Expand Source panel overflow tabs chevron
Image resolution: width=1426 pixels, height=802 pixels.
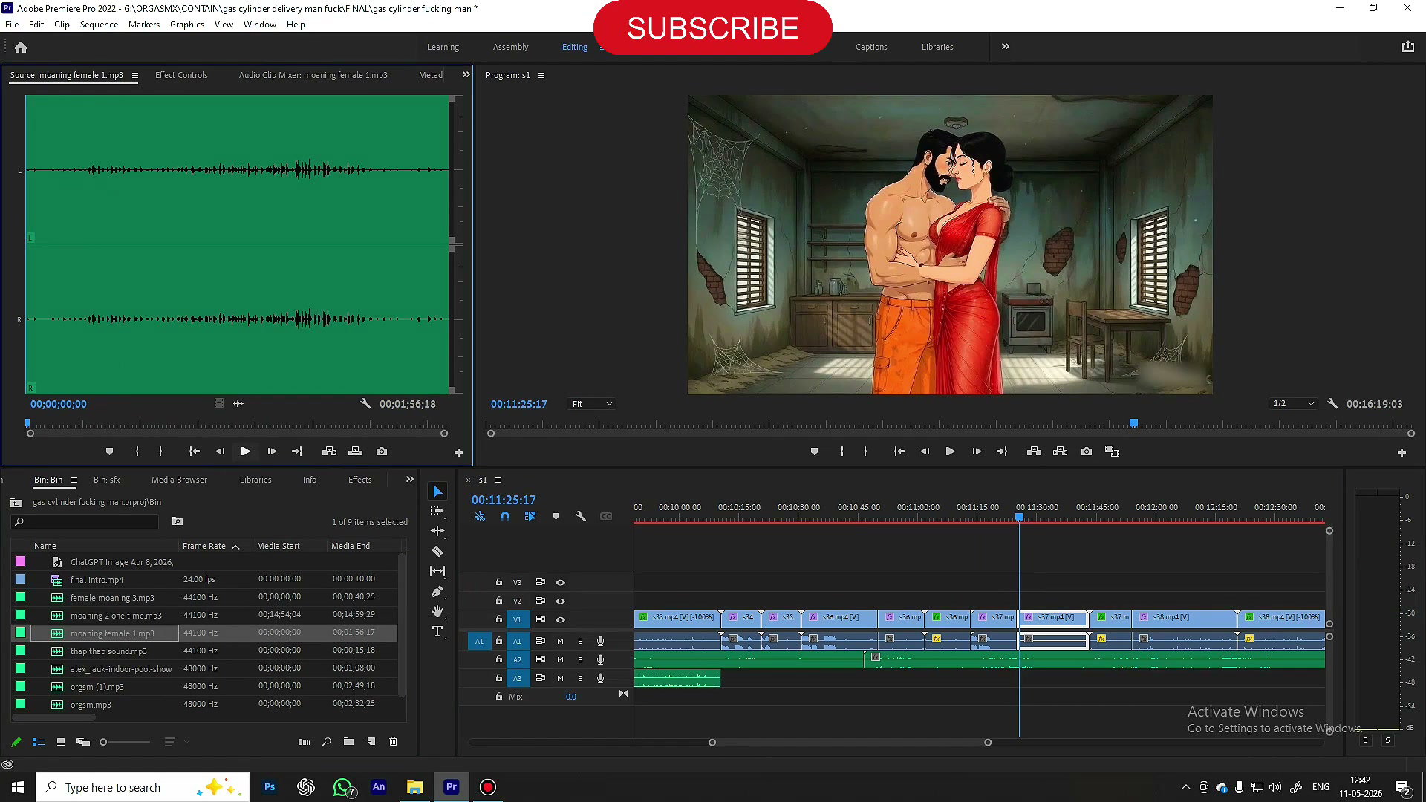(x=466, y=75)
